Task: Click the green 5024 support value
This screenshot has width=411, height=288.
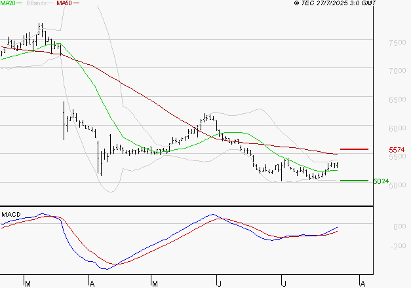Action: (381, 181)
